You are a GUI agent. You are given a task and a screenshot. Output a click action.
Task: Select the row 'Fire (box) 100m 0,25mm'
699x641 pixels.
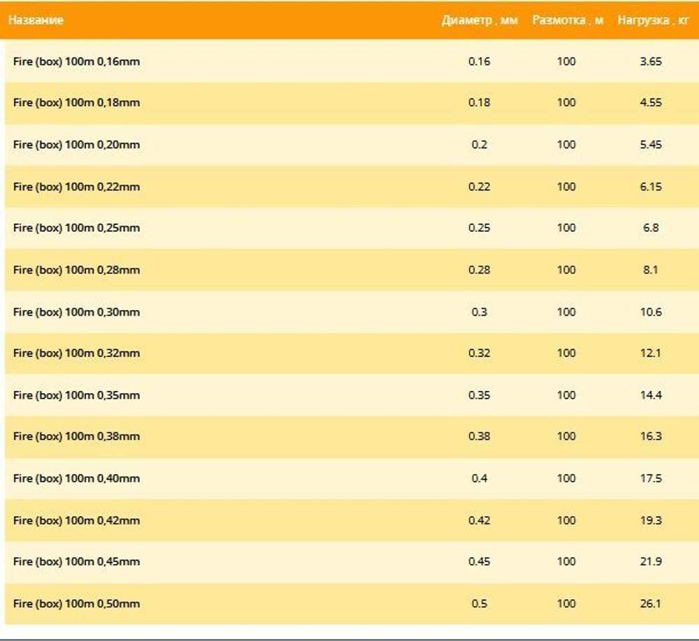tap(352, 228)
